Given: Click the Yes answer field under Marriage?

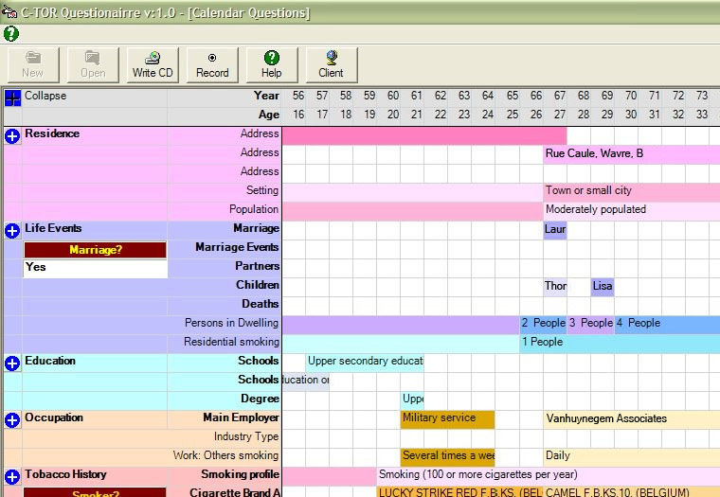Looking at the screenshot, I should (95, 268).
